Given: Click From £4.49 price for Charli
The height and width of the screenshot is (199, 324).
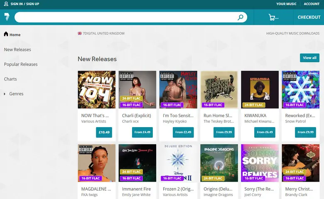Looking at the screenshot, I should 142,132.
